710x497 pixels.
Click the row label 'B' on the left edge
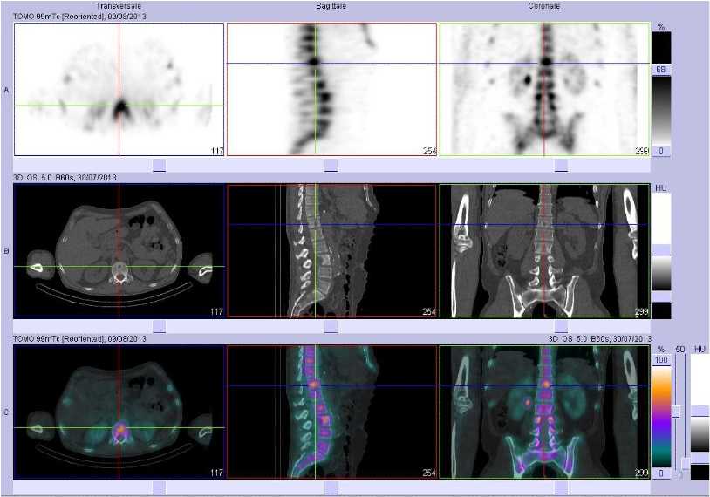click(6, 251)
